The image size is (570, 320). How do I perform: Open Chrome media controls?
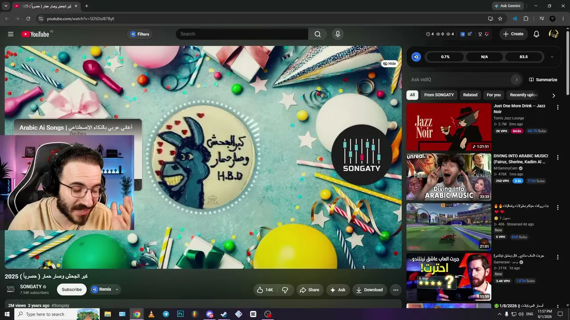pos(542,19)
